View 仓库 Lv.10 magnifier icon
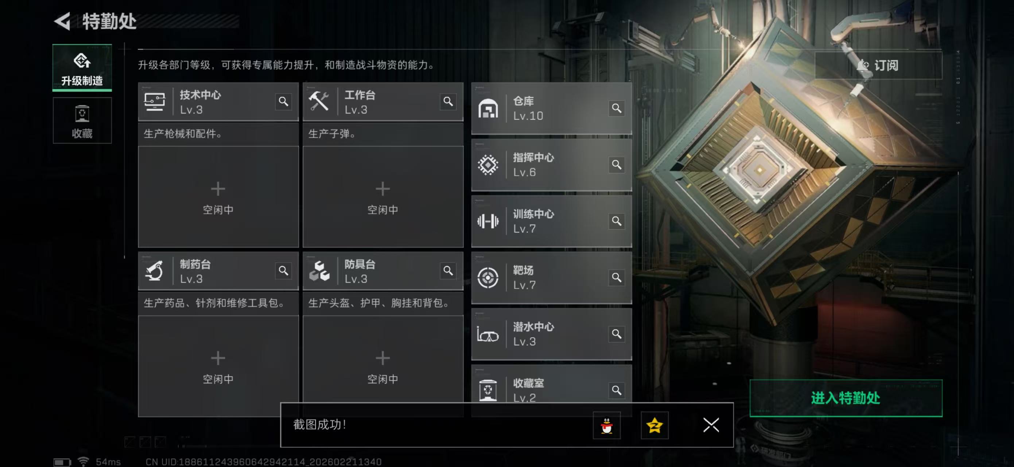 click(617, 108)
